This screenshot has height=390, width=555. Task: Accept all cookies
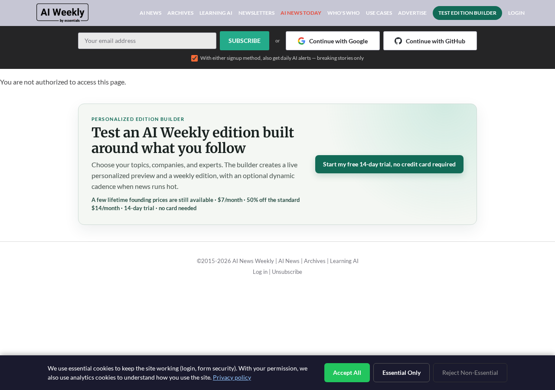[x=347, y=373]
